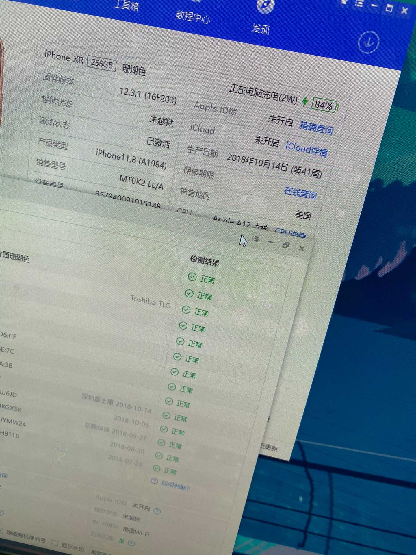Image resolution: width=416 pixels, height=555 pixels.
Task: Open the list menu icon in report window
Action: coord(255,239)
